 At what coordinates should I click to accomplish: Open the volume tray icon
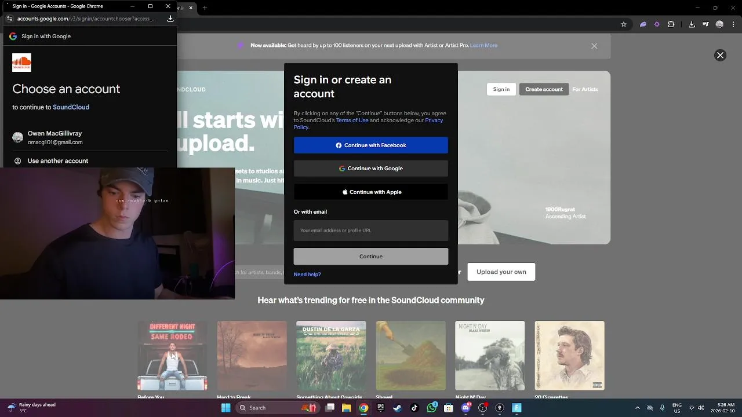click(701, 408)
